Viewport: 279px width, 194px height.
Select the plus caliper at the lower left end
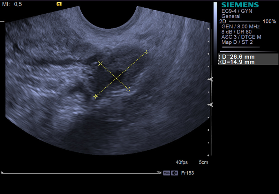(96, 96)
